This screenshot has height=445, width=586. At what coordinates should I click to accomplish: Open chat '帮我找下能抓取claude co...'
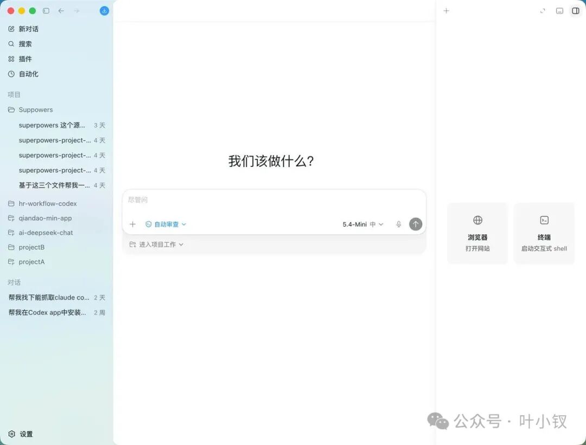point(56,298)
